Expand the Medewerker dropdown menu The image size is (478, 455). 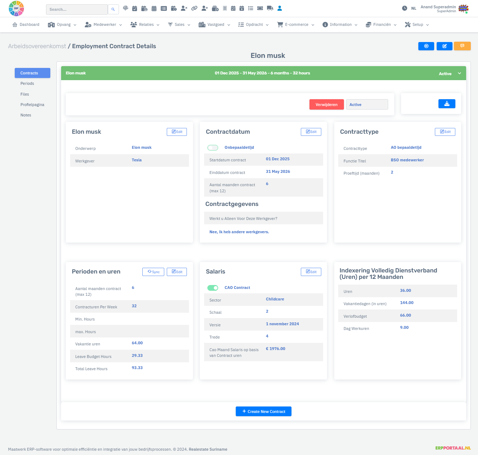(104, 25)
